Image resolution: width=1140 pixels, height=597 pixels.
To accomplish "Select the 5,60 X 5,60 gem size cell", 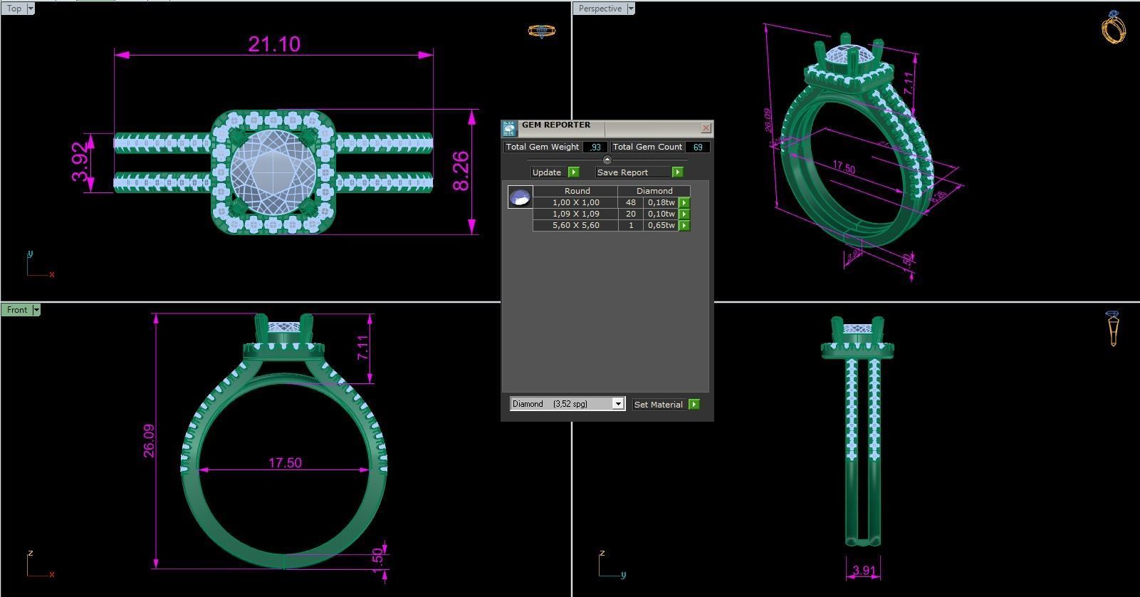I will click(x=575, y=225).
